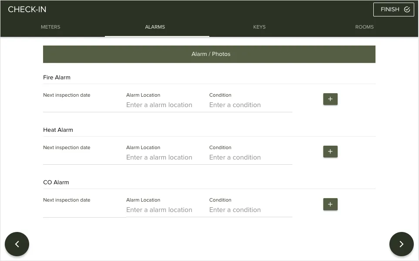Open Heat Alarm next inspection date field
This screenshot has height=261, width=419.
coord(84,157)
